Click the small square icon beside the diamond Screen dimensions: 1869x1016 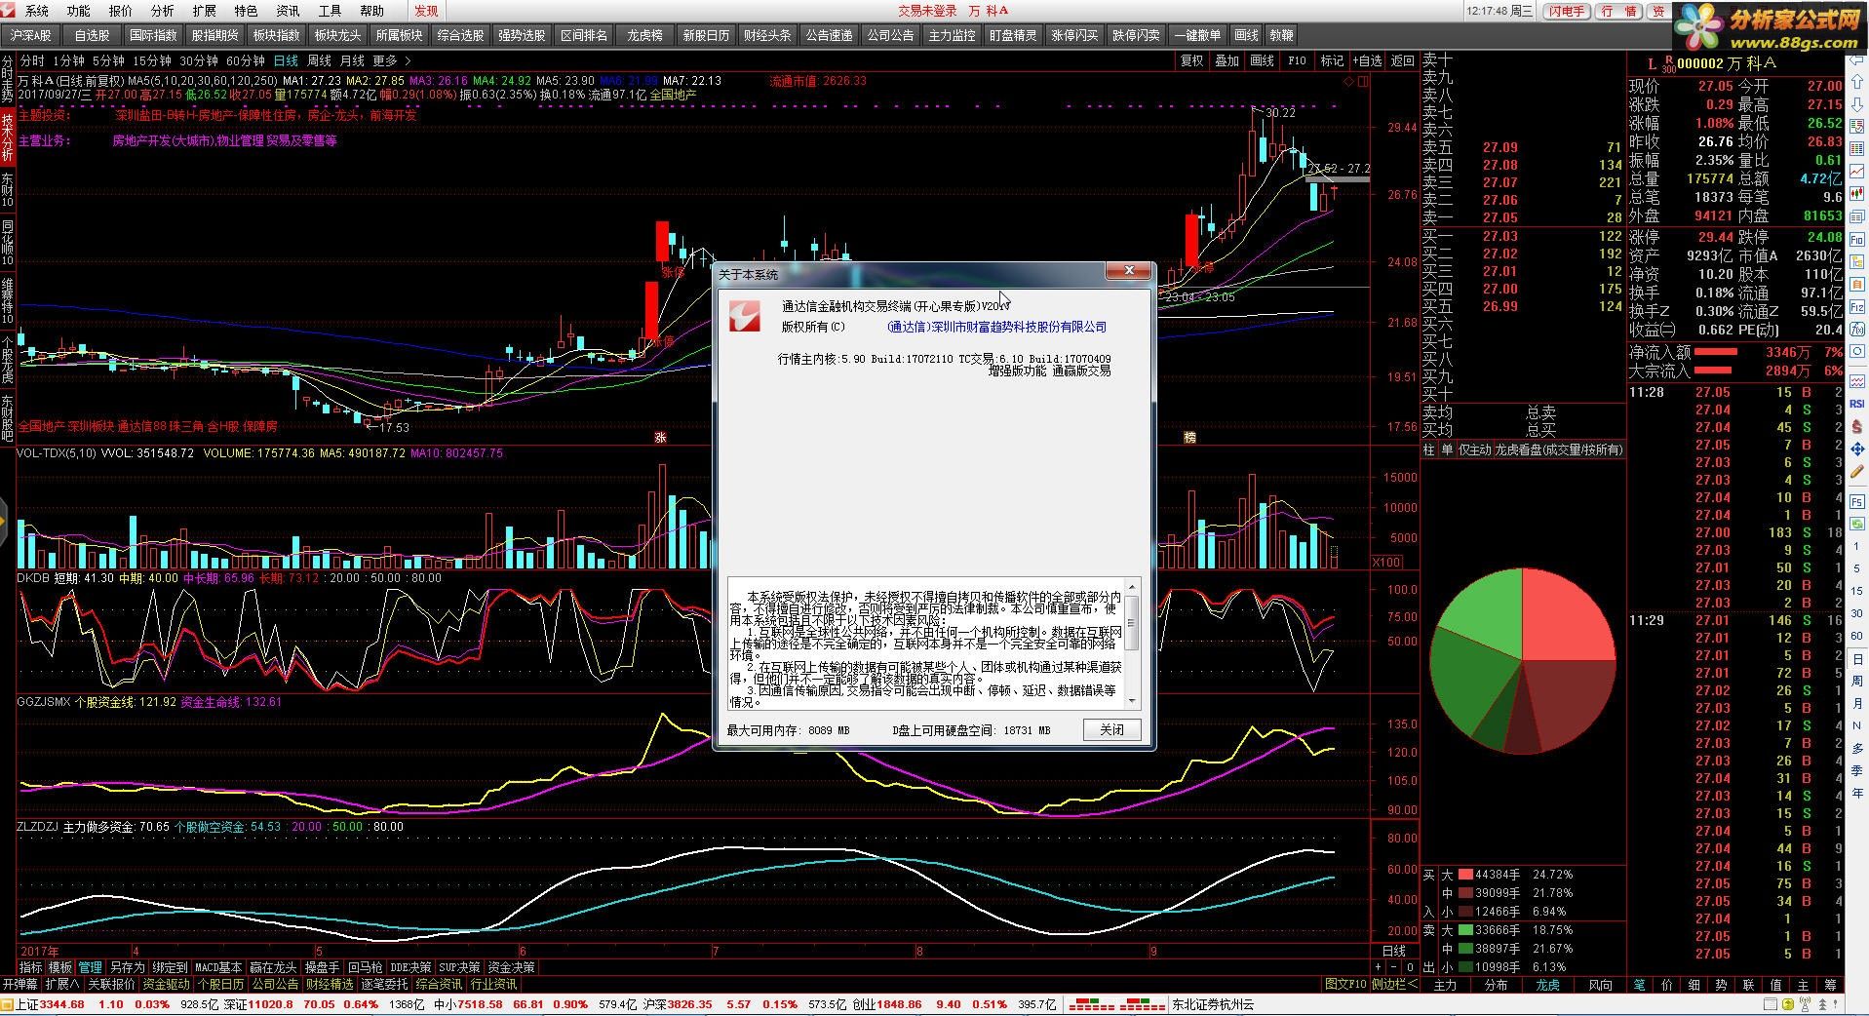coord(1363,82)
